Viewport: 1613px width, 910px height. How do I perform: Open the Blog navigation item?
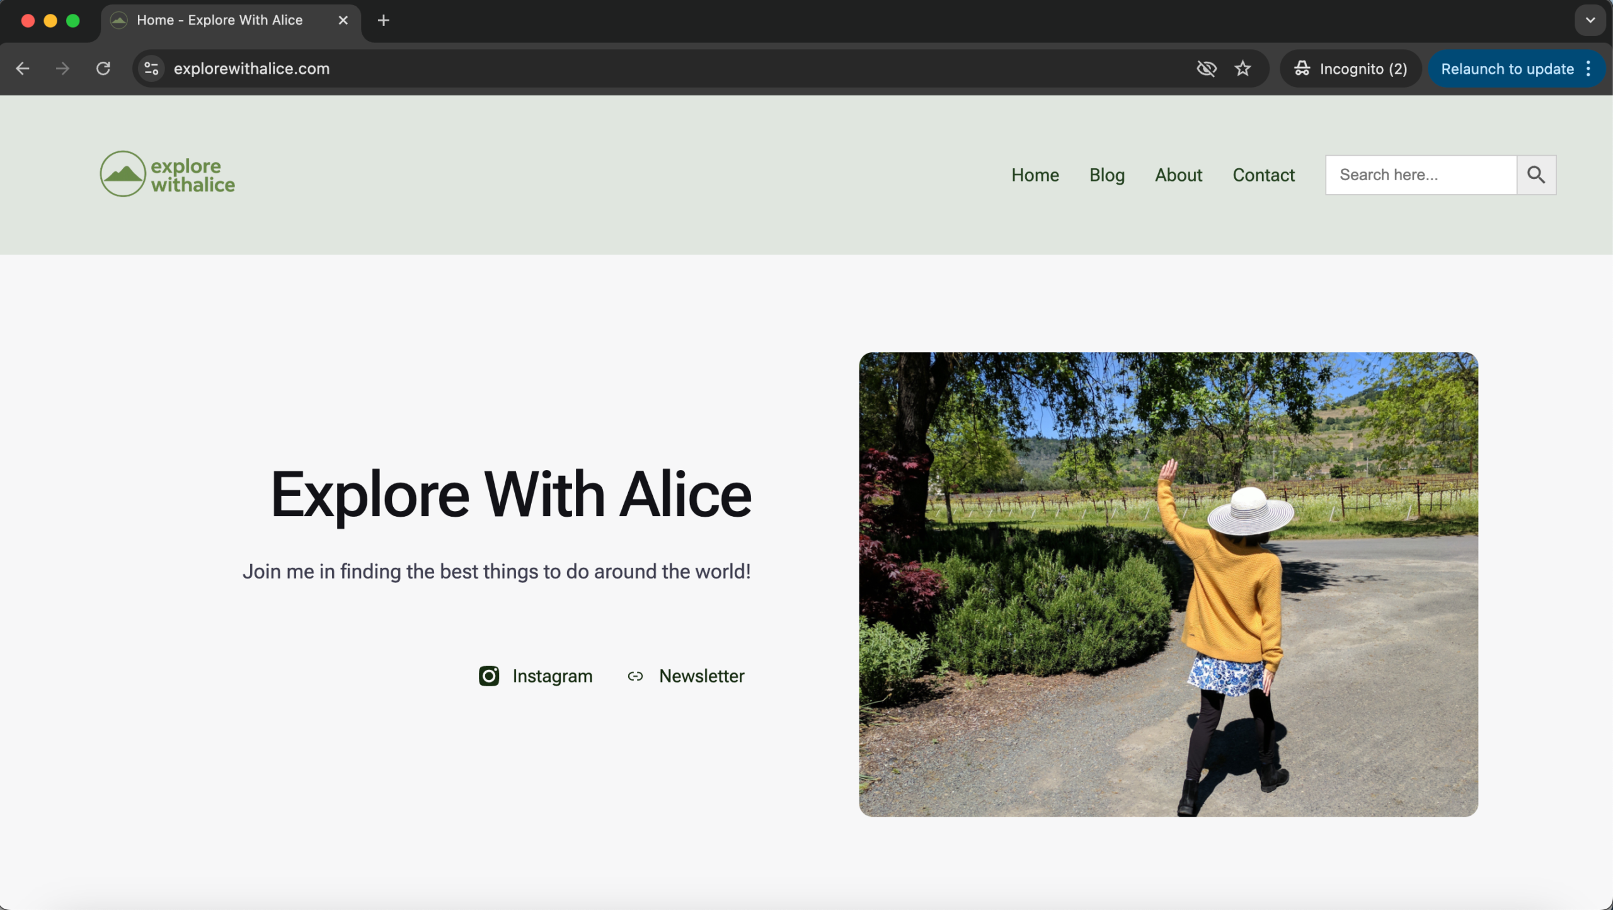(1106, 175)
